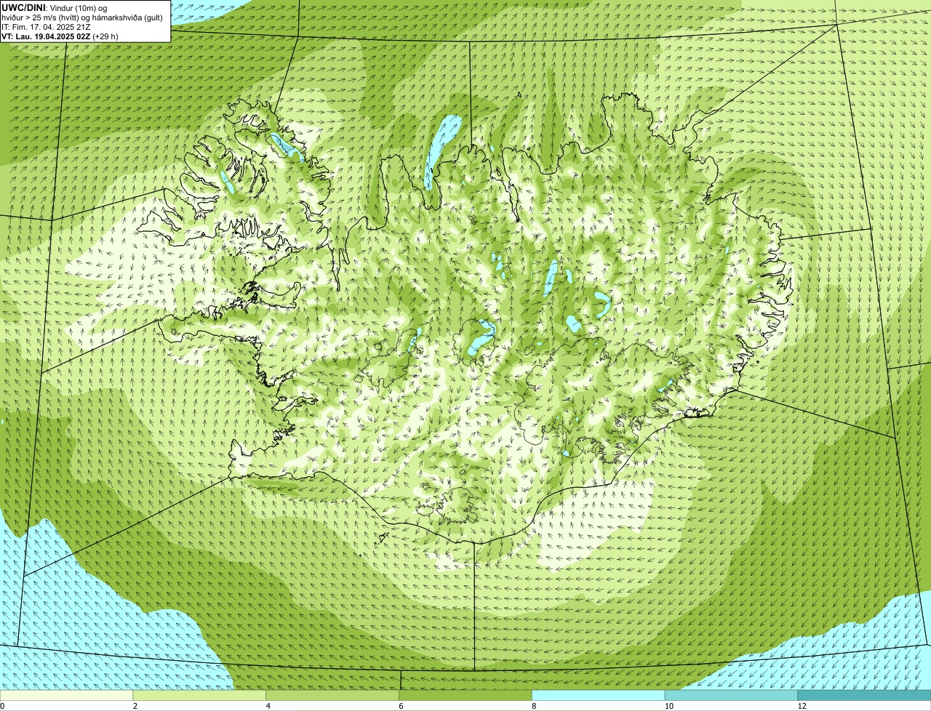Click the text 'hviður > 25 m/s (hvítt) og hámarkshviða (gult)'
Viewport: 931px width, 711px height.
pyautogui.click(x=82, y=17)
